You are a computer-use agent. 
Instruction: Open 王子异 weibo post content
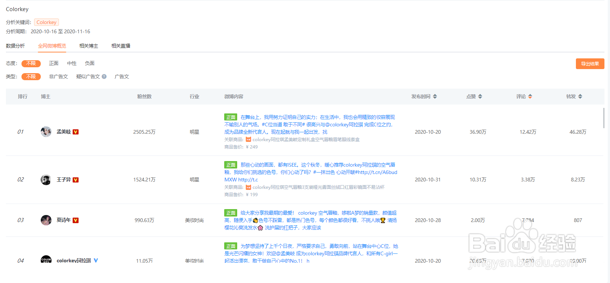(x=311, y=172)
